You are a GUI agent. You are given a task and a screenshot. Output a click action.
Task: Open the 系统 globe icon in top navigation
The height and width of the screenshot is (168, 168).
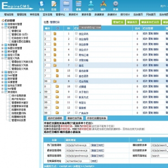click(41, 4)
